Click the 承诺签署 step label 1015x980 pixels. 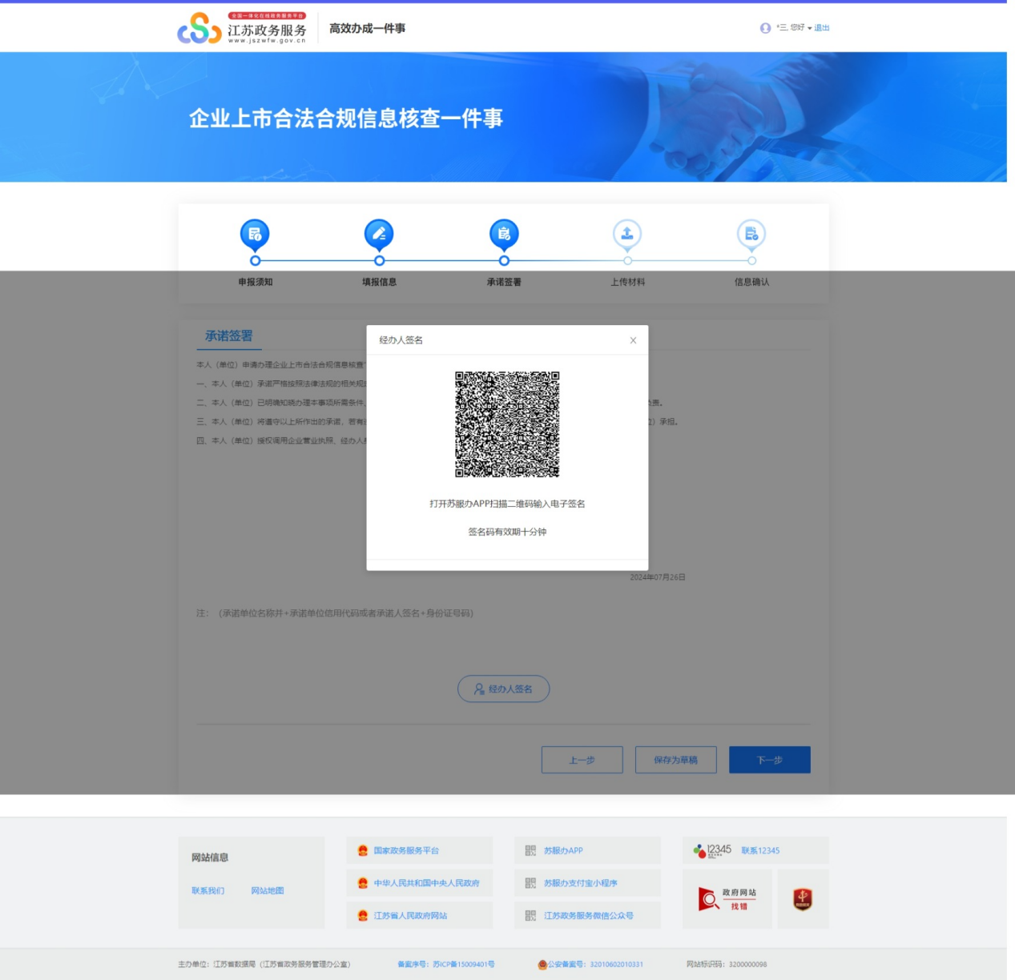click(x=504, y=282)
